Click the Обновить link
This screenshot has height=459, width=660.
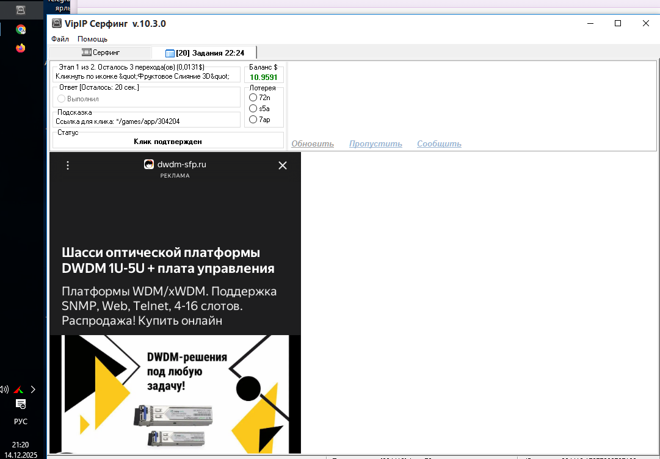point(312,144)
